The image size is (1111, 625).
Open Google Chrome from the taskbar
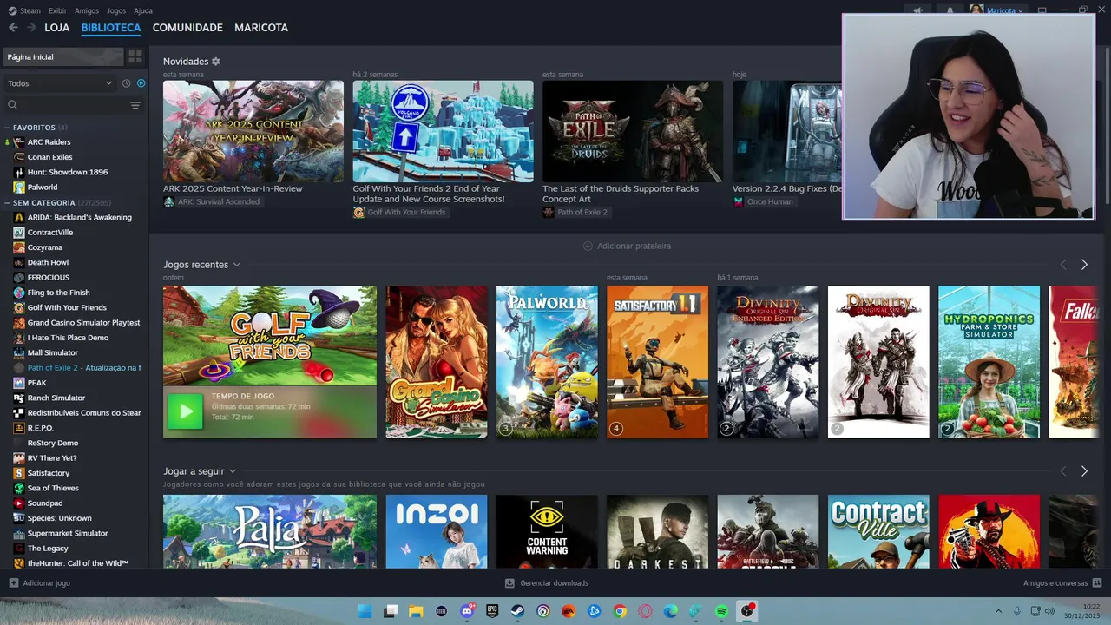click(x=620, y=611)
